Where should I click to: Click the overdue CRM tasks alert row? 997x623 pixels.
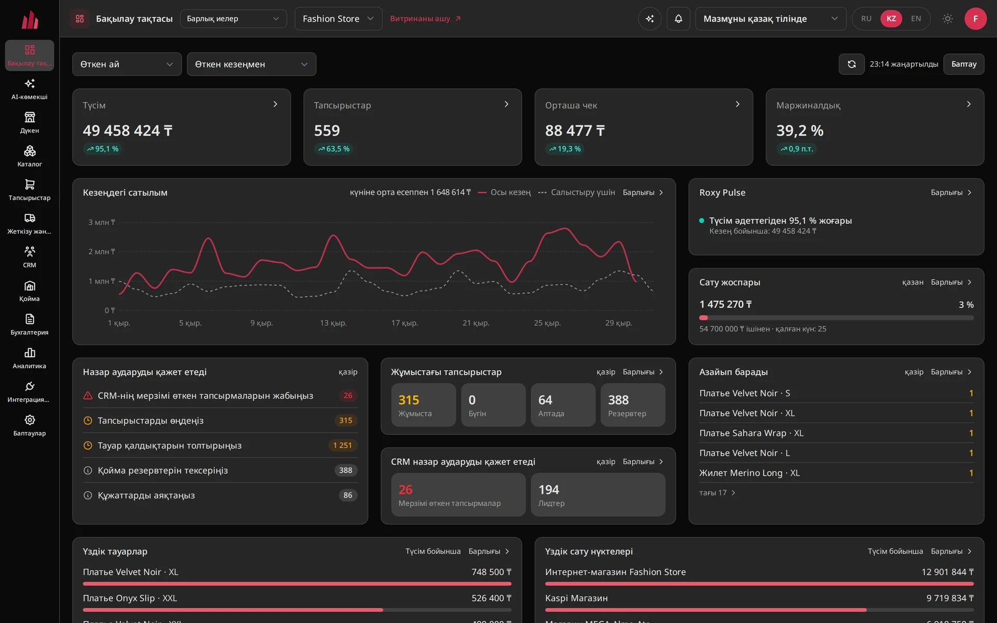point(220,396)
